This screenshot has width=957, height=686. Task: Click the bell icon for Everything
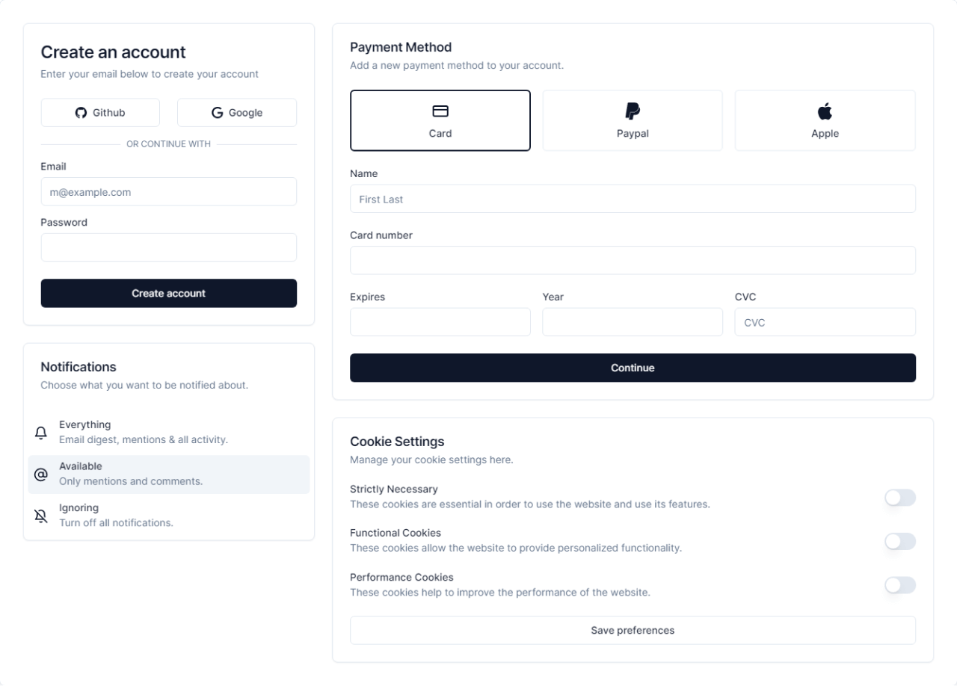click(41, 433)
